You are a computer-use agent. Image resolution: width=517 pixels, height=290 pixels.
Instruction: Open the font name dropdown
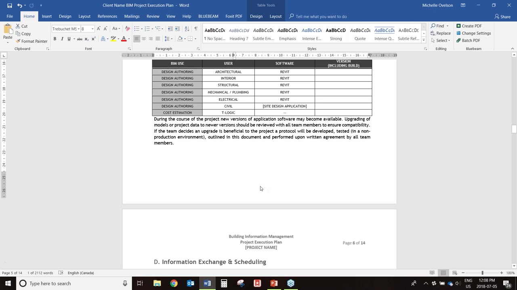coord(78,29)
